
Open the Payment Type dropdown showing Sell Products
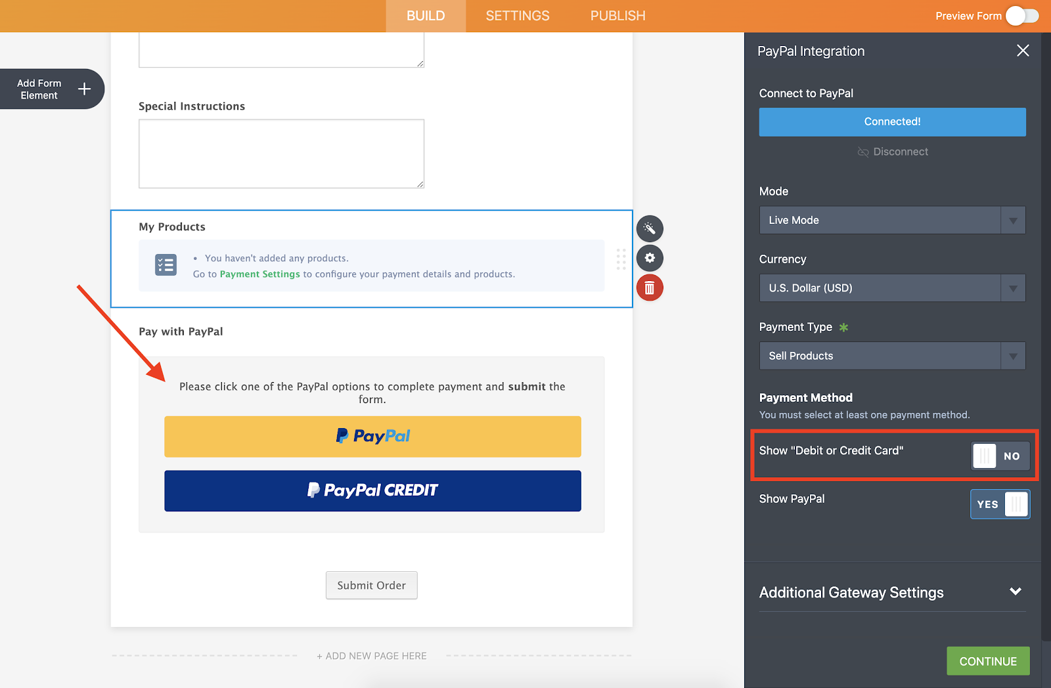coord(892,356)
